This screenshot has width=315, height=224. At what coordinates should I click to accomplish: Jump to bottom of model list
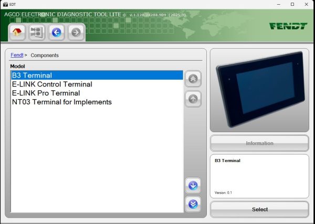pos(193,205)
